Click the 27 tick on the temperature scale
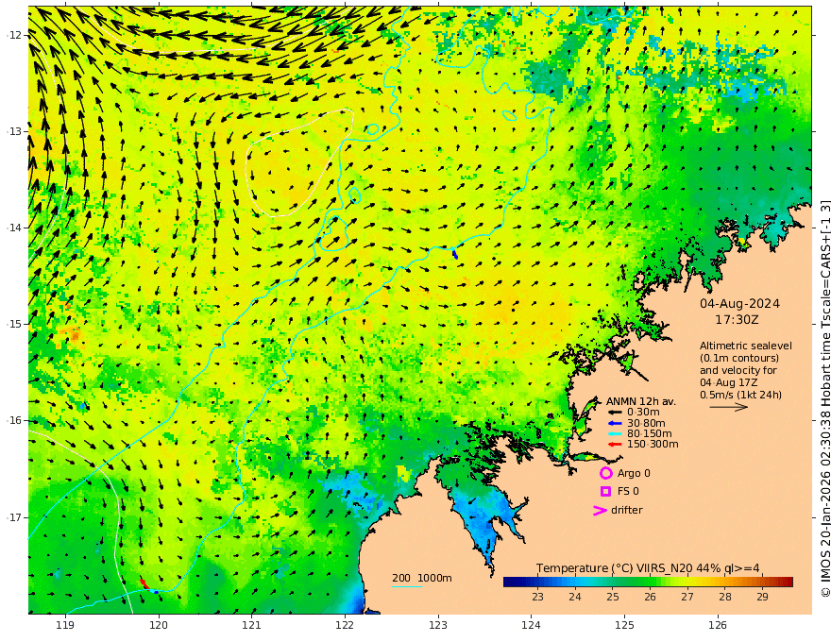The height and width of the screenshot is (642, 831). point(687,597)
